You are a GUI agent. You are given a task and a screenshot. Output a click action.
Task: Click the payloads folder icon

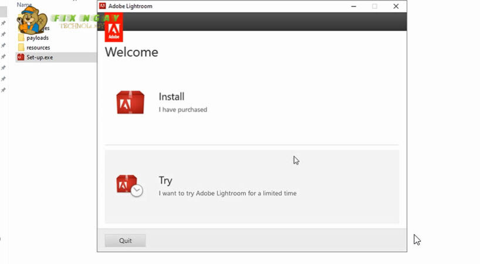click(x=21, y=38)
